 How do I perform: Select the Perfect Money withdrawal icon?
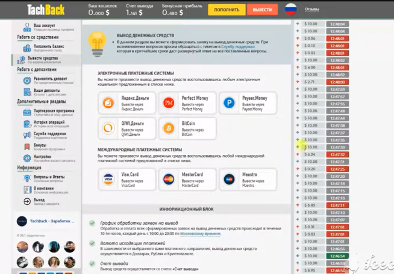pyautogui.click(x=169, y=103)
